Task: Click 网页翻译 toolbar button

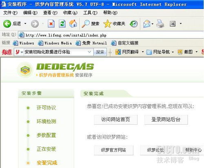Action: click(127, 52)
